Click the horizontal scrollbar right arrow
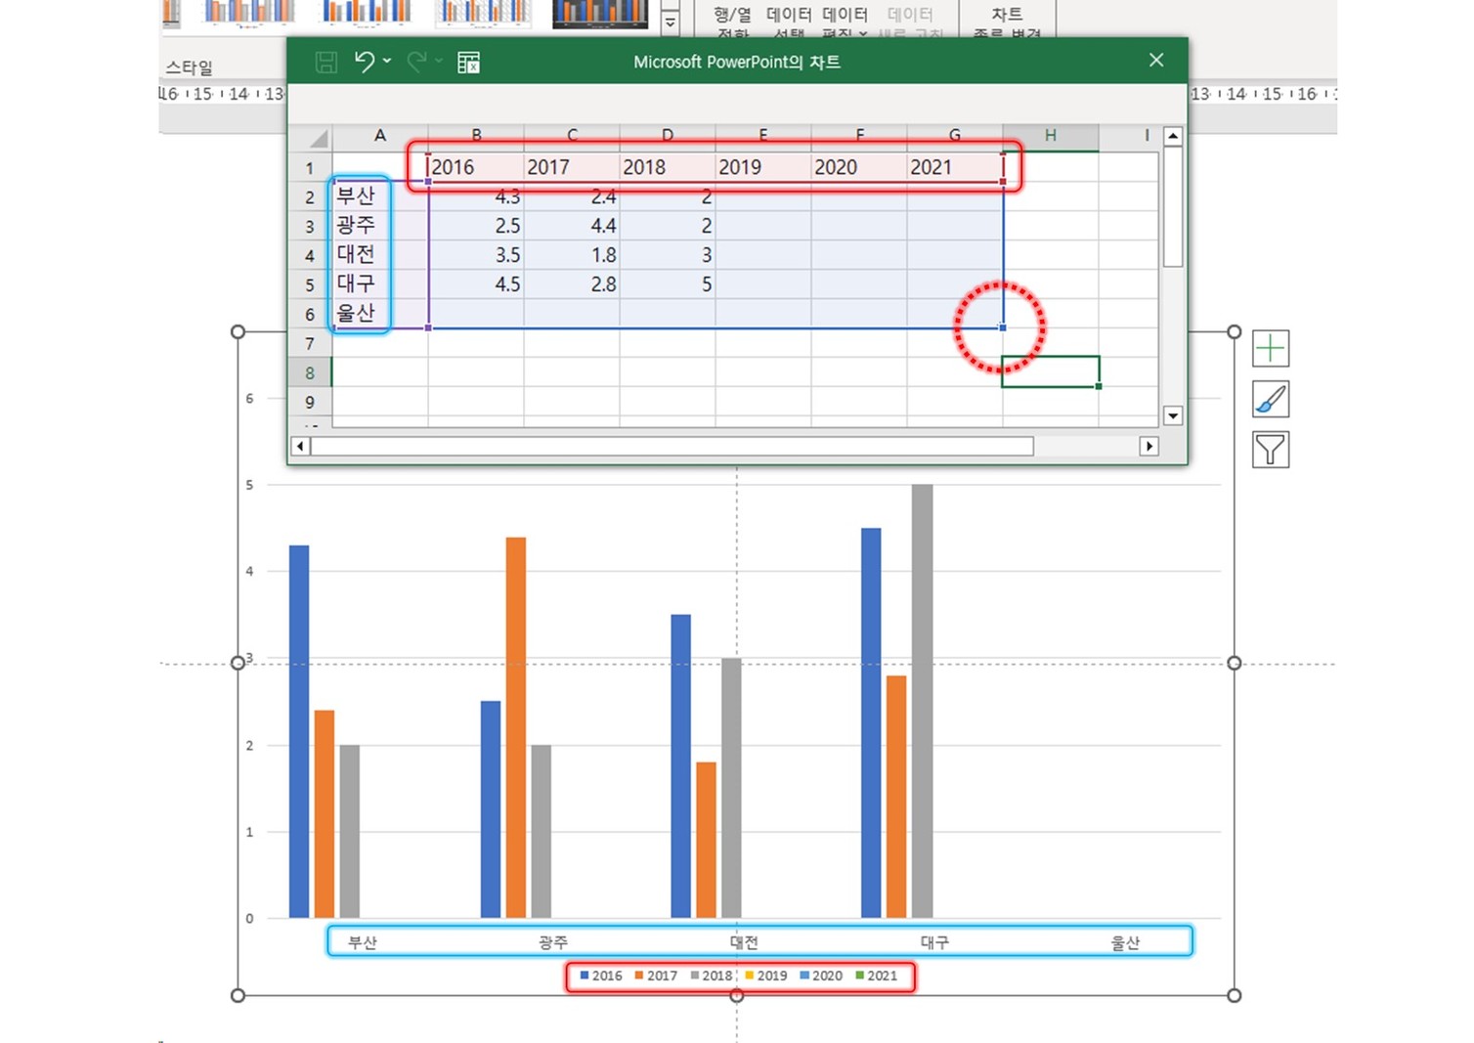The width and height of the screenshot is (1474, 1043). (x=1149, y=446)
